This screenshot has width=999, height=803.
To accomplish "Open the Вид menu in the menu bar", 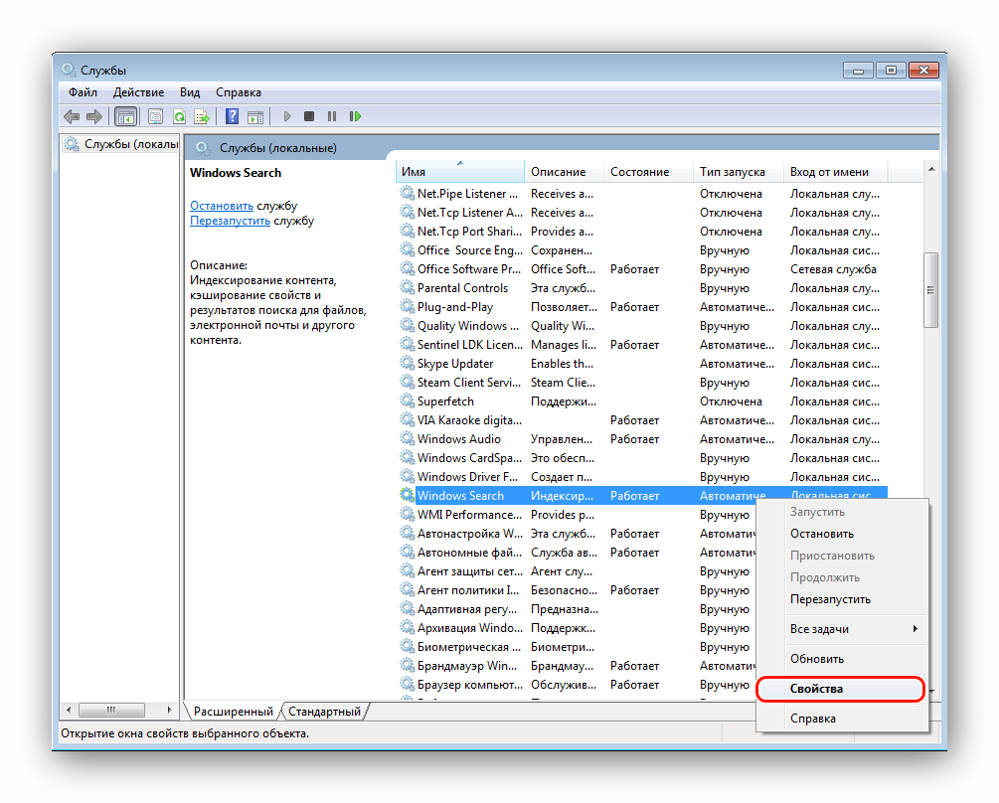I will [x=190, y=91].
